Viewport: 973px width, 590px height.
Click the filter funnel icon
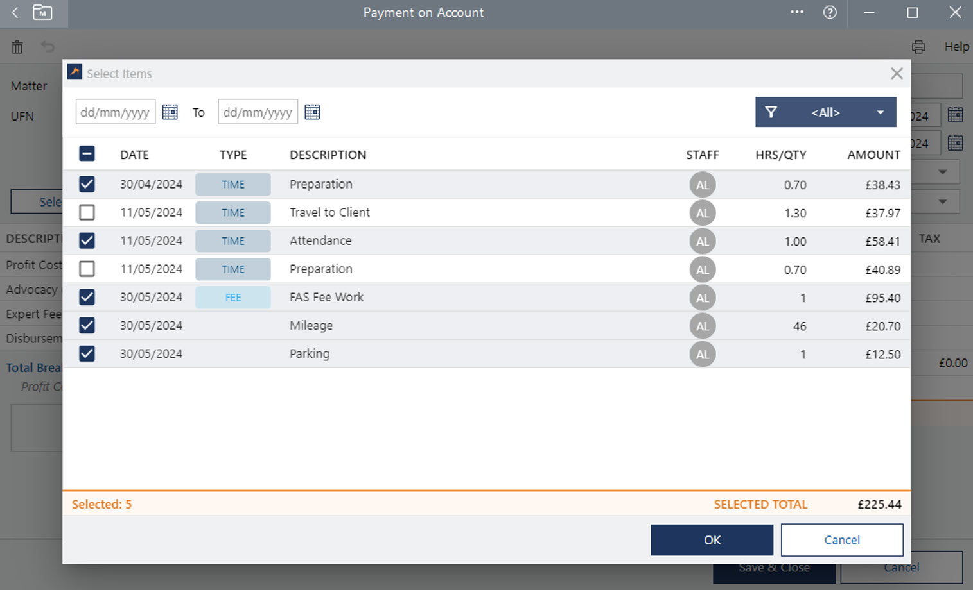pos(771,112)
